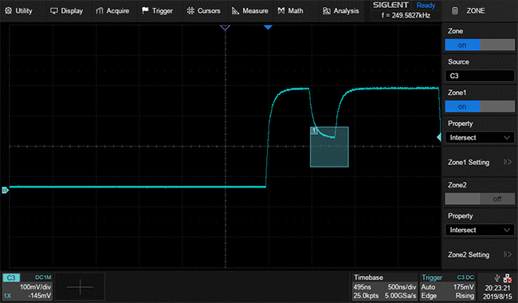Click the 25.0kpts memory depth value
The height and width of the screenshot is (303, 518).
(x=366, y=296)
